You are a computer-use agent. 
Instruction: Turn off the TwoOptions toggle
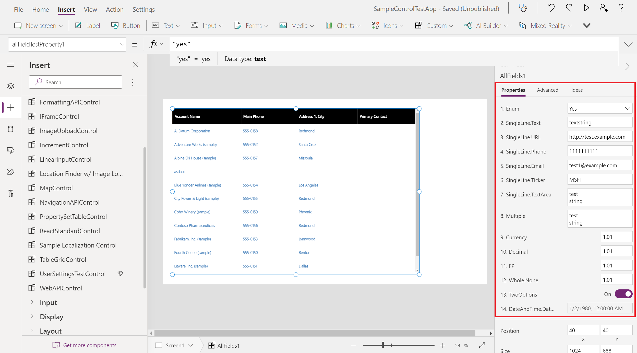pos(623,294)
